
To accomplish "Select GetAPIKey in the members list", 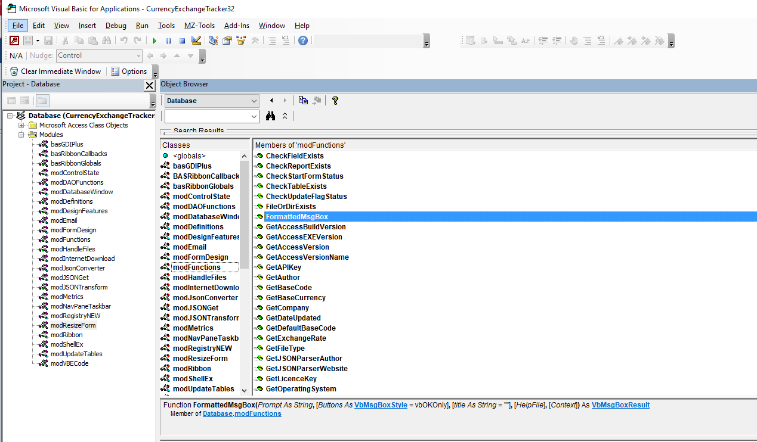I will tap(283, 267).
